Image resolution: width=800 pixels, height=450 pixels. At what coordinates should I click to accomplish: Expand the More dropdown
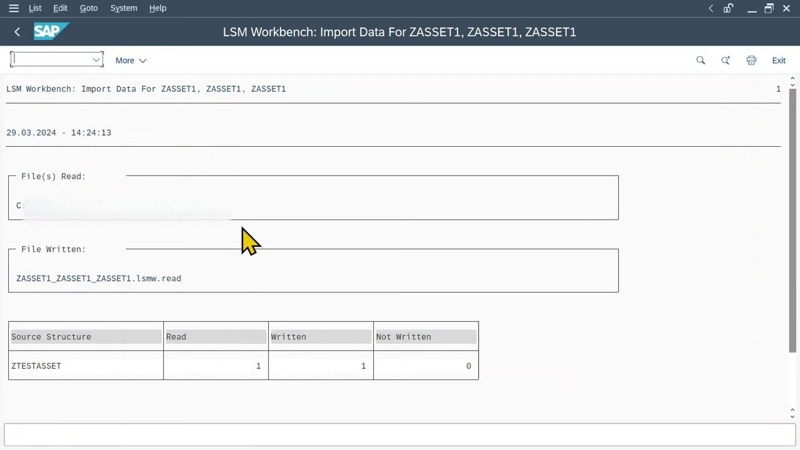tap(131, 61)
